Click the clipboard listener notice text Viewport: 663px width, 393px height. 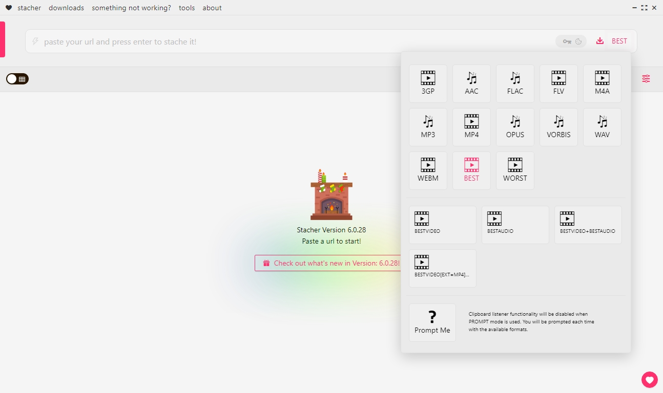pos(531,322)
